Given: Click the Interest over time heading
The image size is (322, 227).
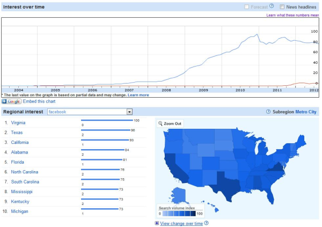Looking at the screenshot, I should coord(24,7).
